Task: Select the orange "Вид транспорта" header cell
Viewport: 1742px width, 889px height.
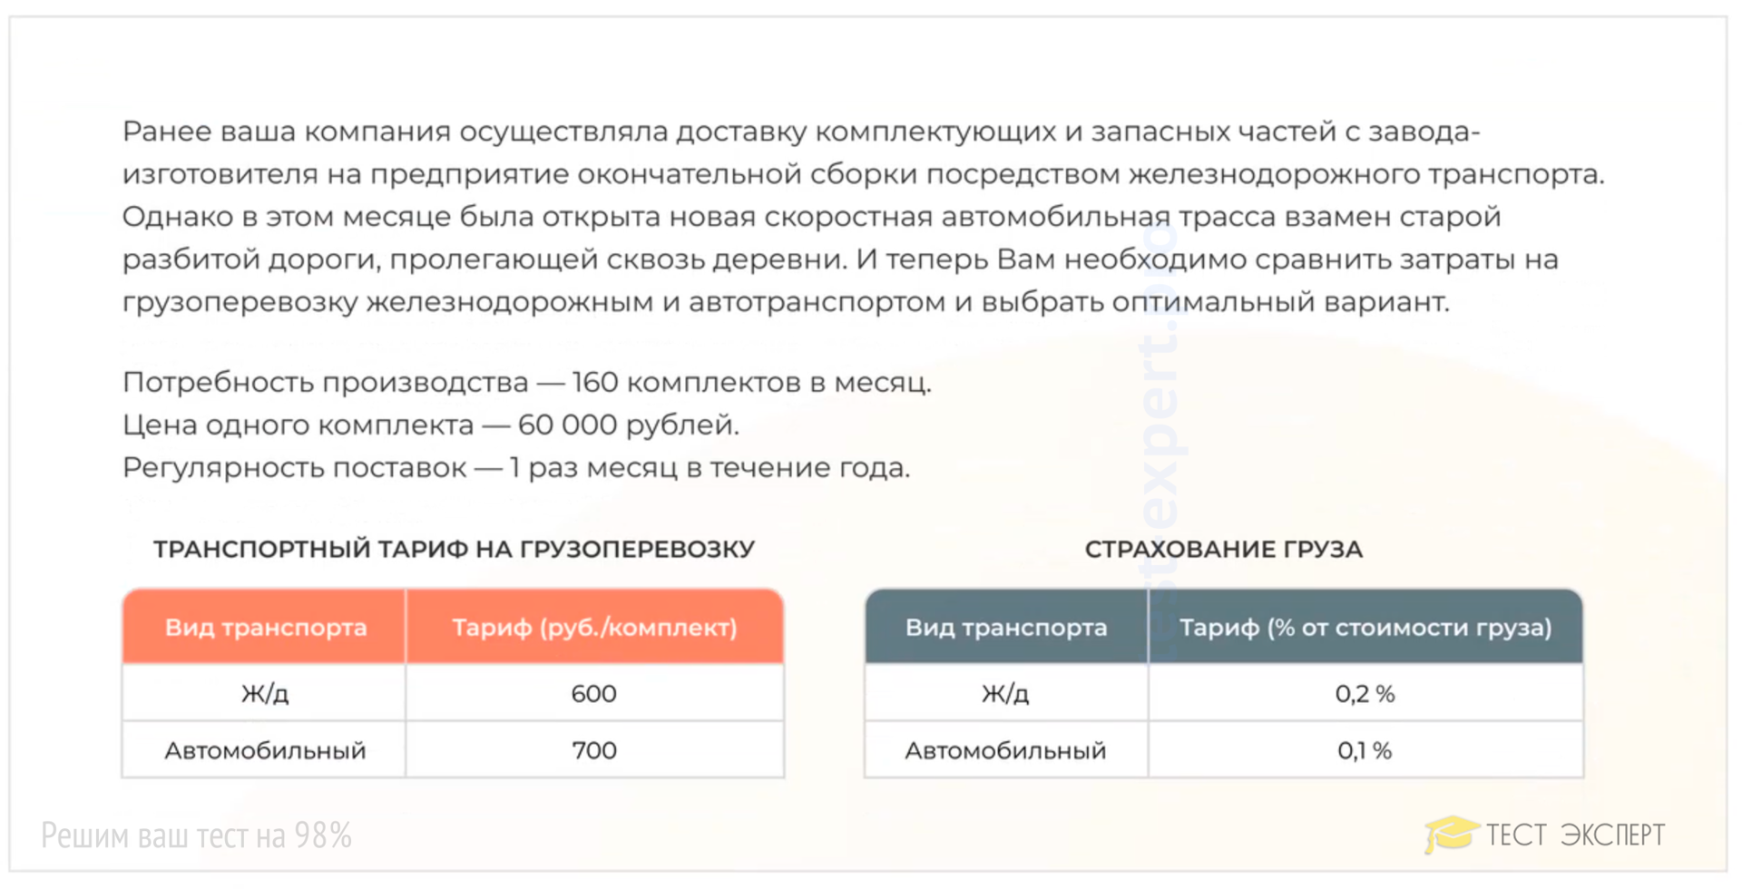Action: pyautogui.click(x=265, y=628)
